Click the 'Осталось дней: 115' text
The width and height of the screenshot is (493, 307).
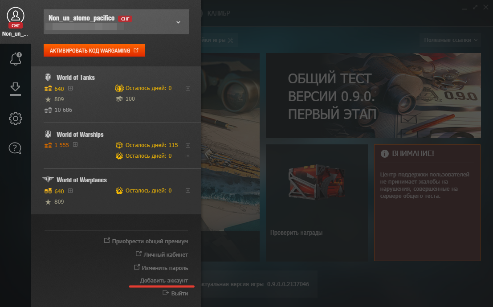coord(151,145)
